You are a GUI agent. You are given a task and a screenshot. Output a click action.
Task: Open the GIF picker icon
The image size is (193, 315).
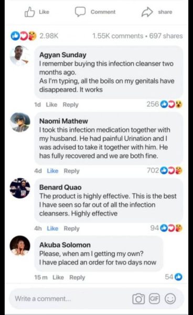[154, 299]
